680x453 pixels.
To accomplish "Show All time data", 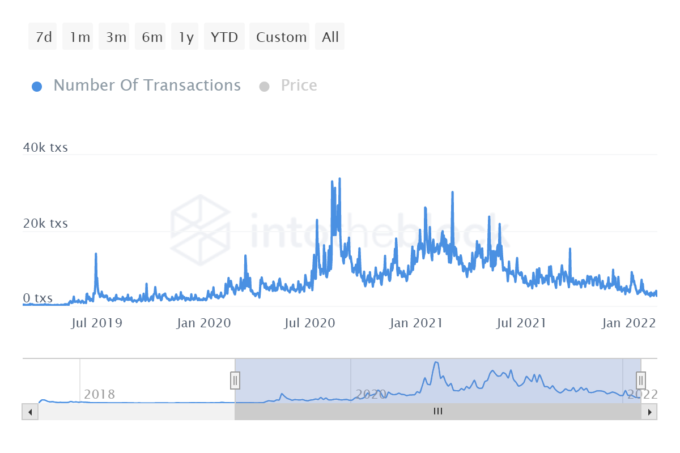I will coord(330,37).
